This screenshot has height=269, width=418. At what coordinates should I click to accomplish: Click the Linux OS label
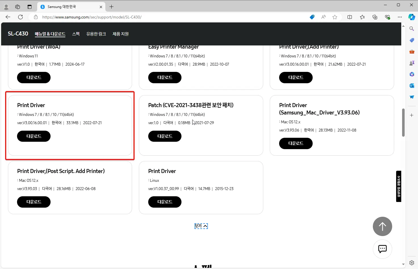click(154, 180)
